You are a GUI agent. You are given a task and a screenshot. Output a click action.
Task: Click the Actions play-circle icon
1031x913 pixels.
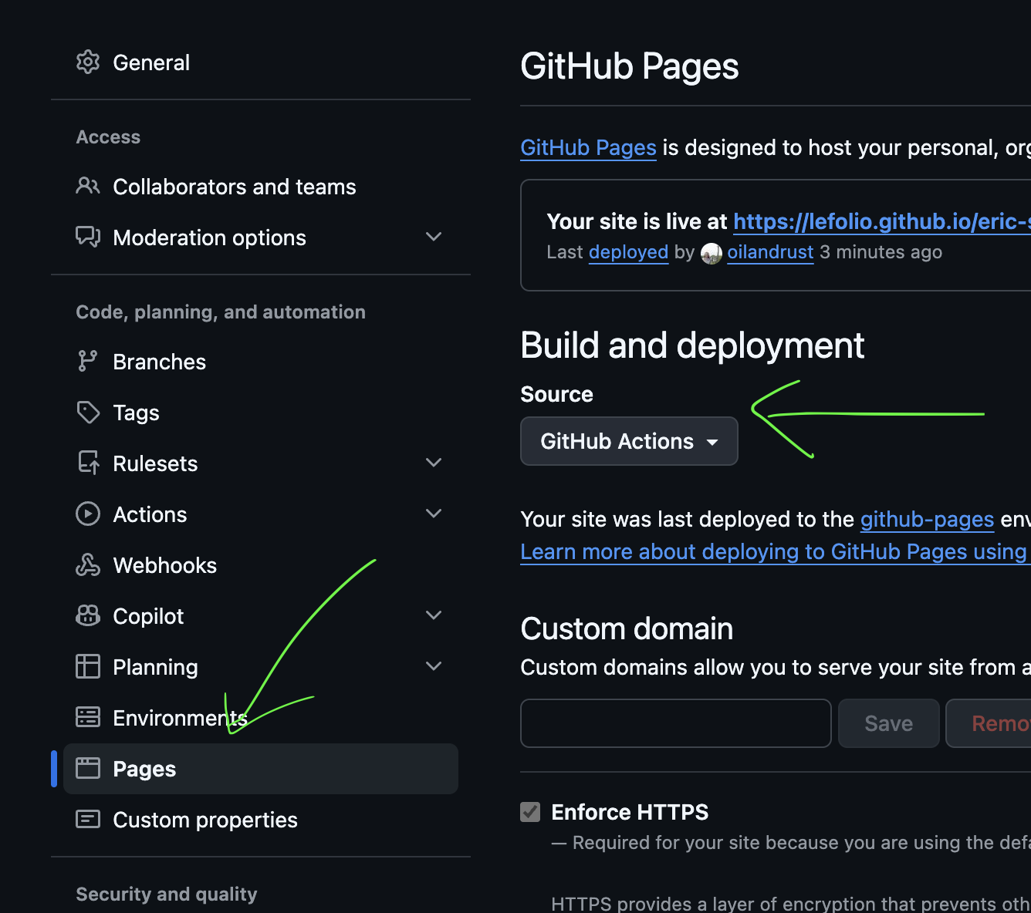88,514
